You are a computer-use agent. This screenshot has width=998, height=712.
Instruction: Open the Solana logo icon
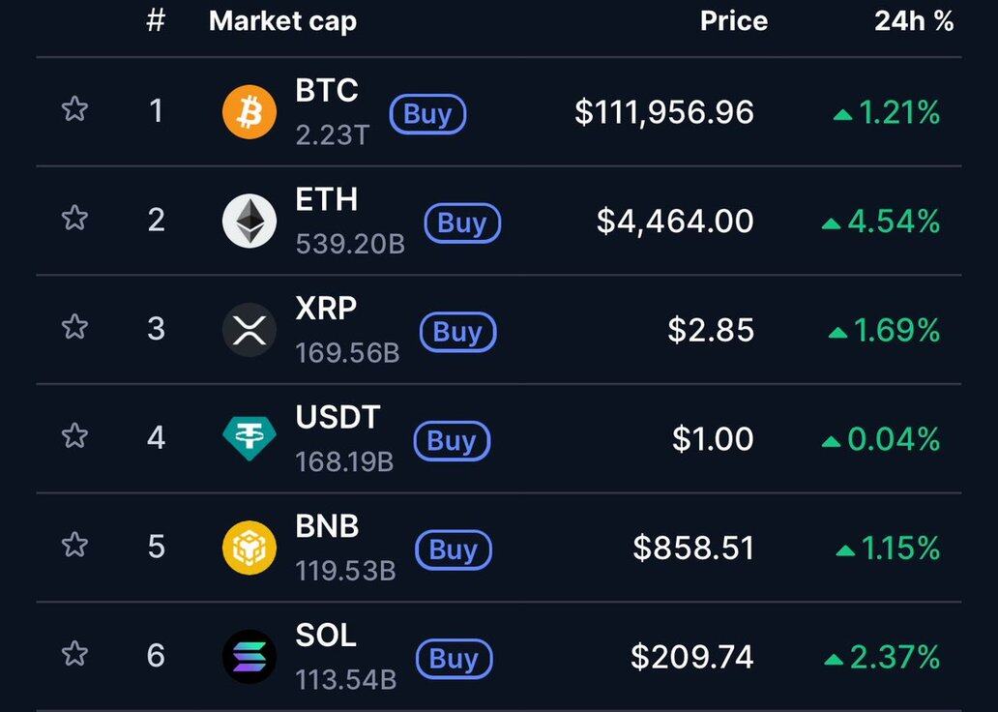point(249,657)
